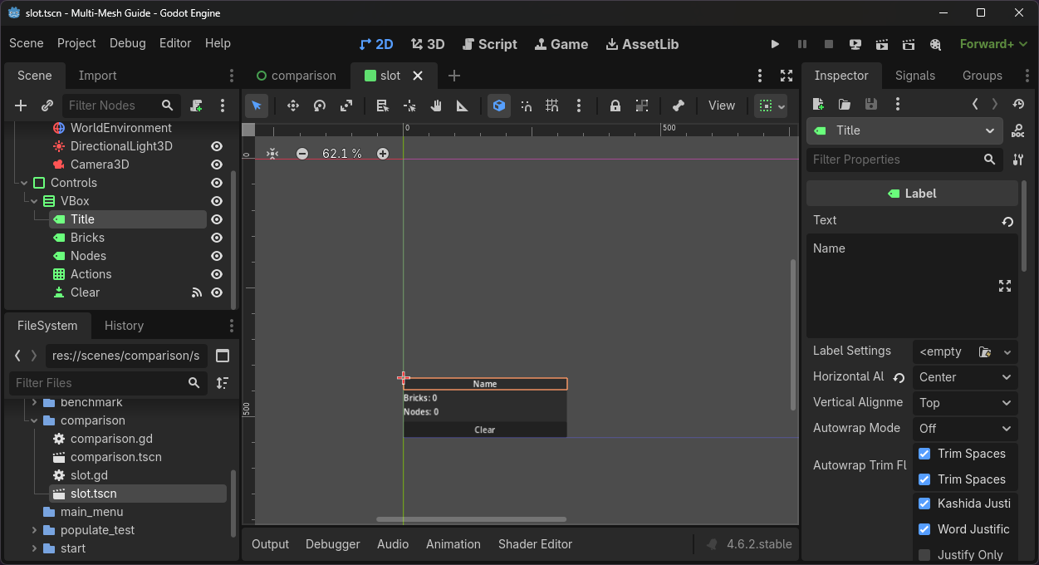Disable the Word Justification checkbox
This screenshot has width=1039, height=565.
924,529
